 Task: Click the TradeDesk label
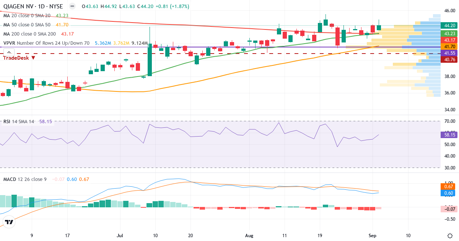click(20, 57)
